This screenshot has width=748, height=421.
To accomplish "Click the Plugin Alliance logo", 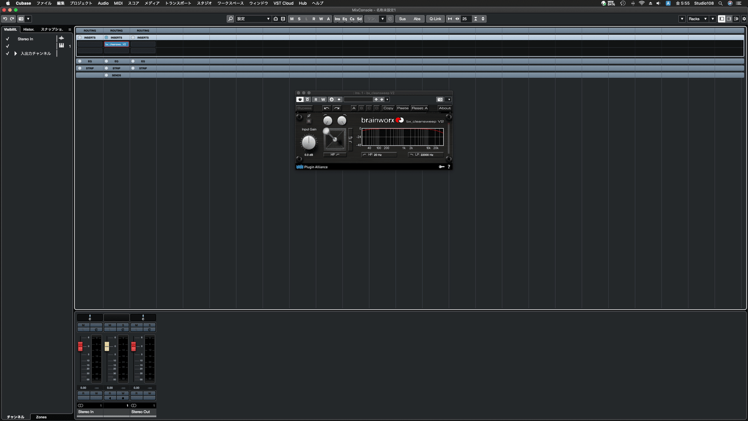I will [312, 167].
